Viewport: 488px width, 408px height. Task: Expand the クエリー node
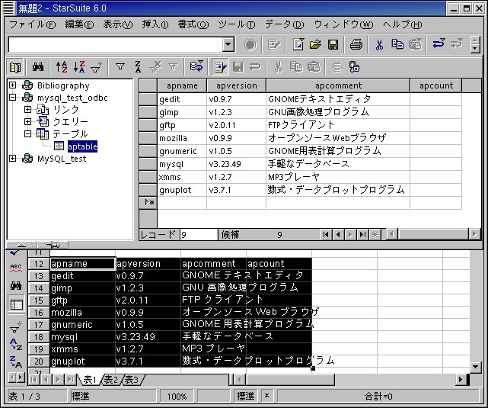point(27,121)
